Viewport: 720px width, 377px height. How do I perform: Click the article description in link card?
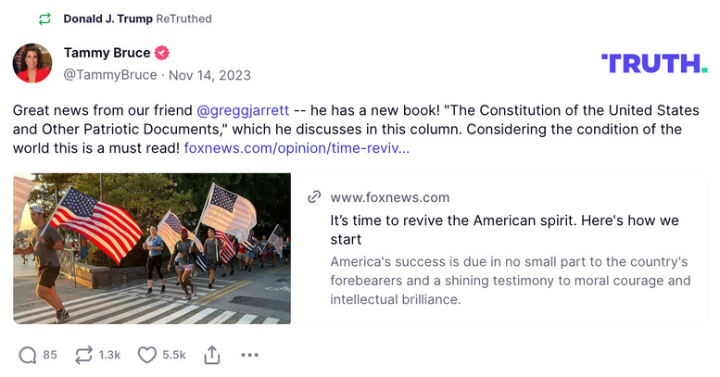(x=510, y=281)
